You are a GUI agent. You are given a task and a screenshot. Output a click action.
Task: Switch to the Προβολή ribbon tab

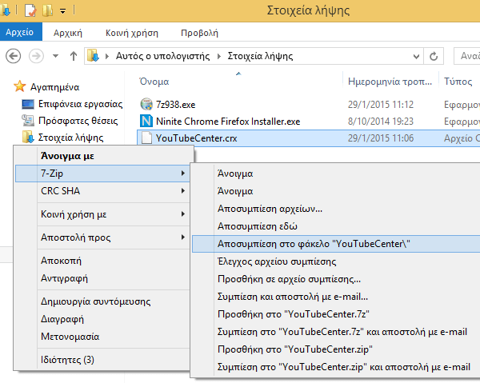[199, 33]
